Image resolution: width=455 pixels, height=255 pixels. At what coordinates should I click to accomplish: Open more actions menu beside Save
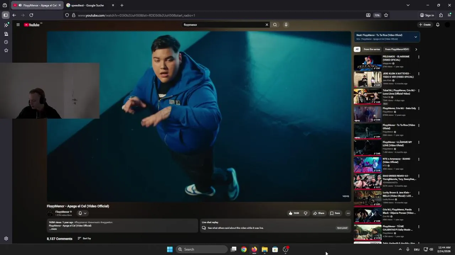(348, 213)
